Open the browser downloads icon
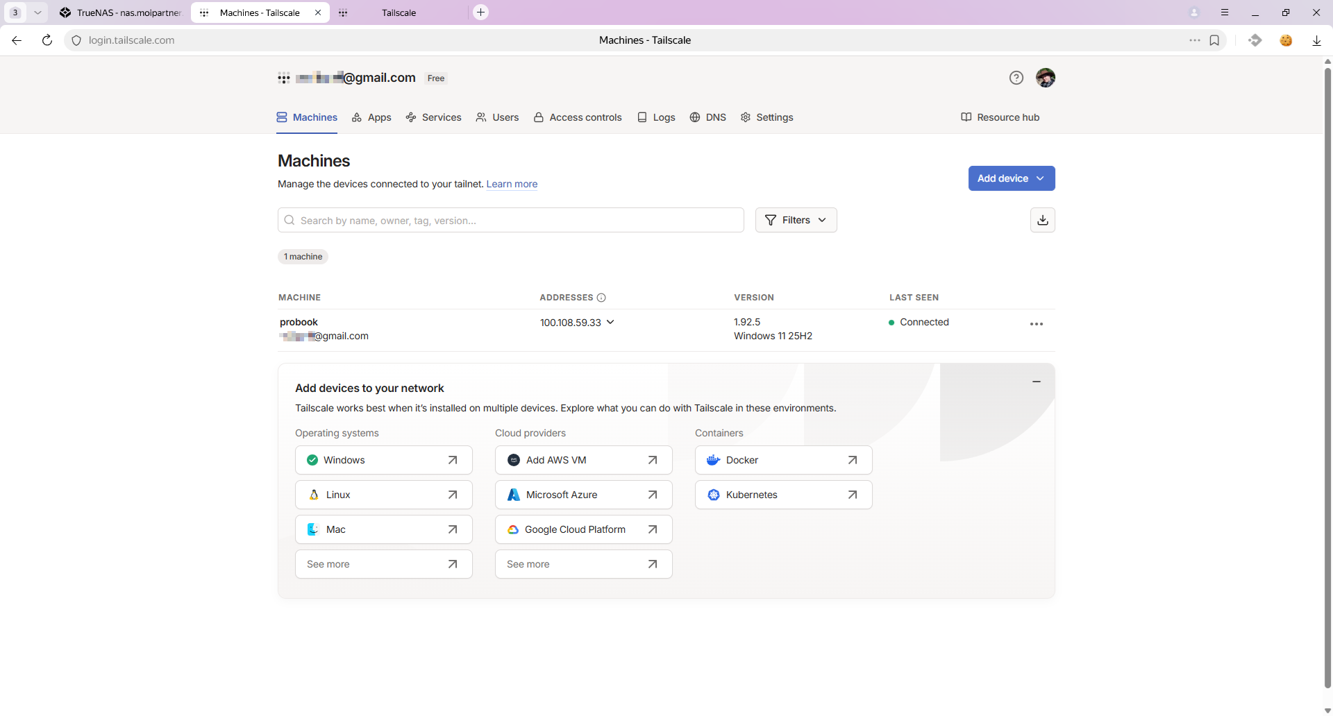The image size is (1333, 716). pos(1316,40)
